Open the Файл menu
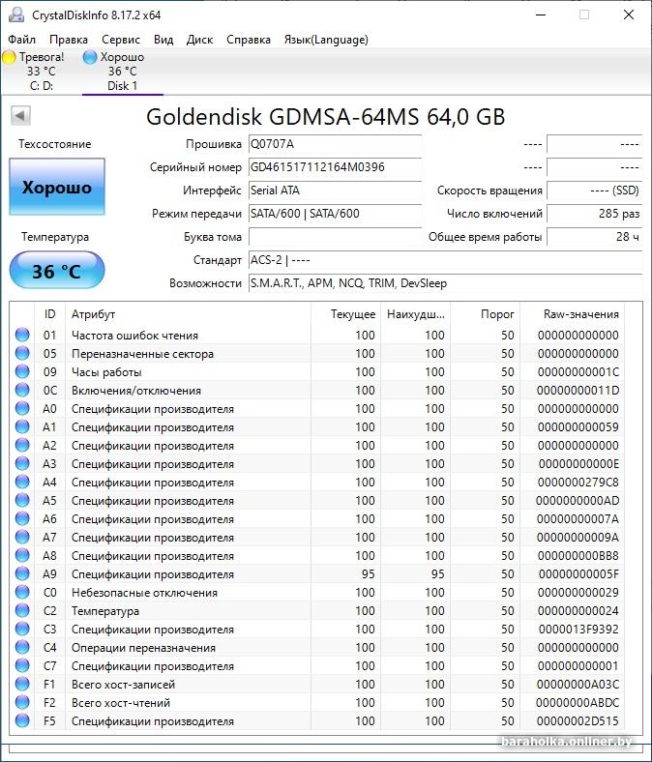Screen dimensions: 652x762 22,40
